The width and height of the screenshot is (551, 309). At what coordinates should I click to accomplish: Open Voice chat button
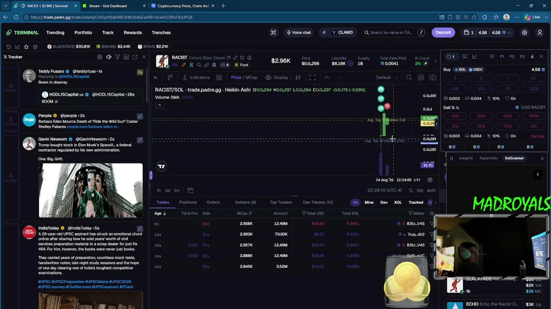pyautogui.click(x=298, y=33)
